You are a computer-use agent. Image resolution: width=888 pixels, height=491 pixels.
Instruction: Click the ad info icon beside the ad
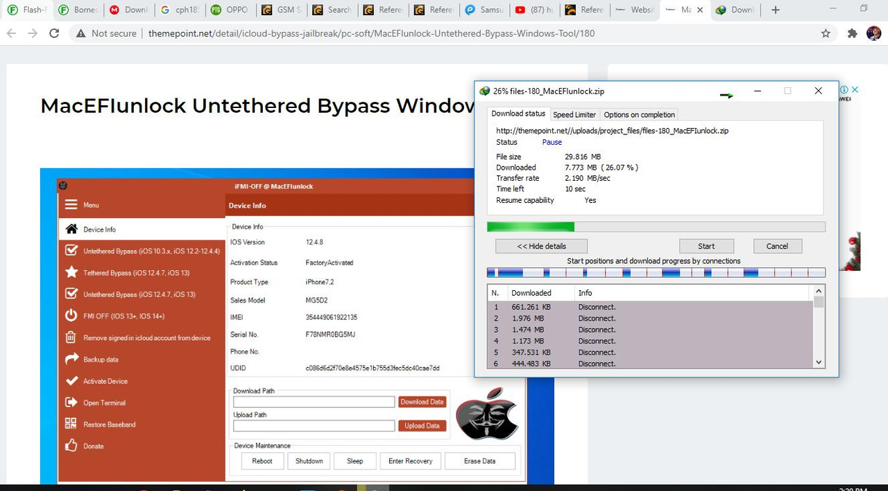[844, 90]
